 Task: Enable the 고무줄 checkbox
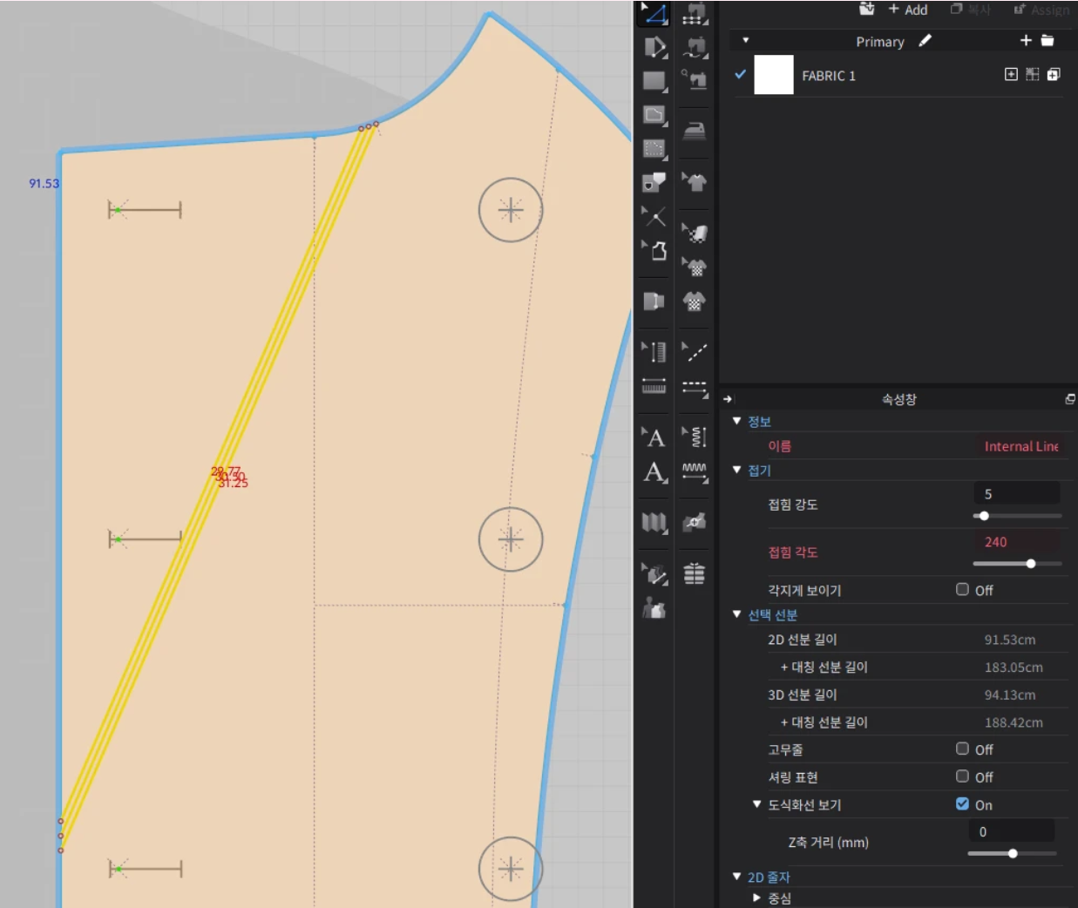[962, 749]
